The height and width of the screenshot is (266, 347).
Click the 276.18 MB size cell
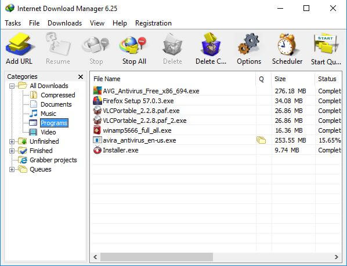coord(290,91)
